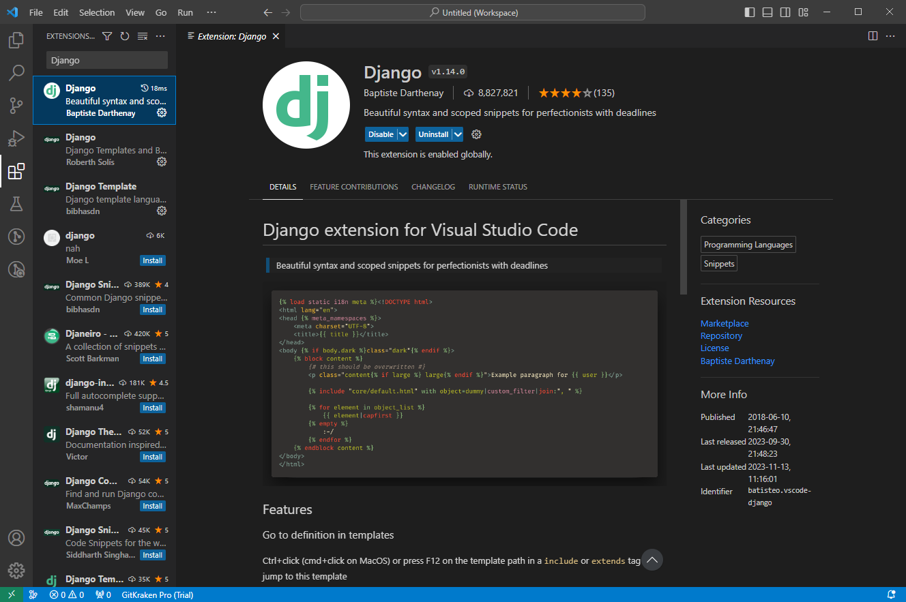Close the Extension: Django editor tab
This screenshot has width=906, height=602.
tap(276, 36)
